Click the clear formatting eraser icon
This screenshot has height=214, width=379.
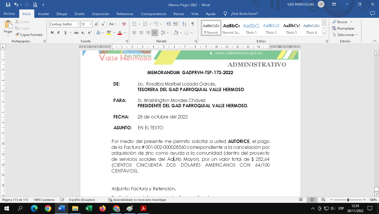124,24
